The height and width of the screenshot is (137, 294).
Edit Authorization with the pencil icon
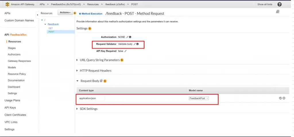pyautogui.click(x=127, y=37)
